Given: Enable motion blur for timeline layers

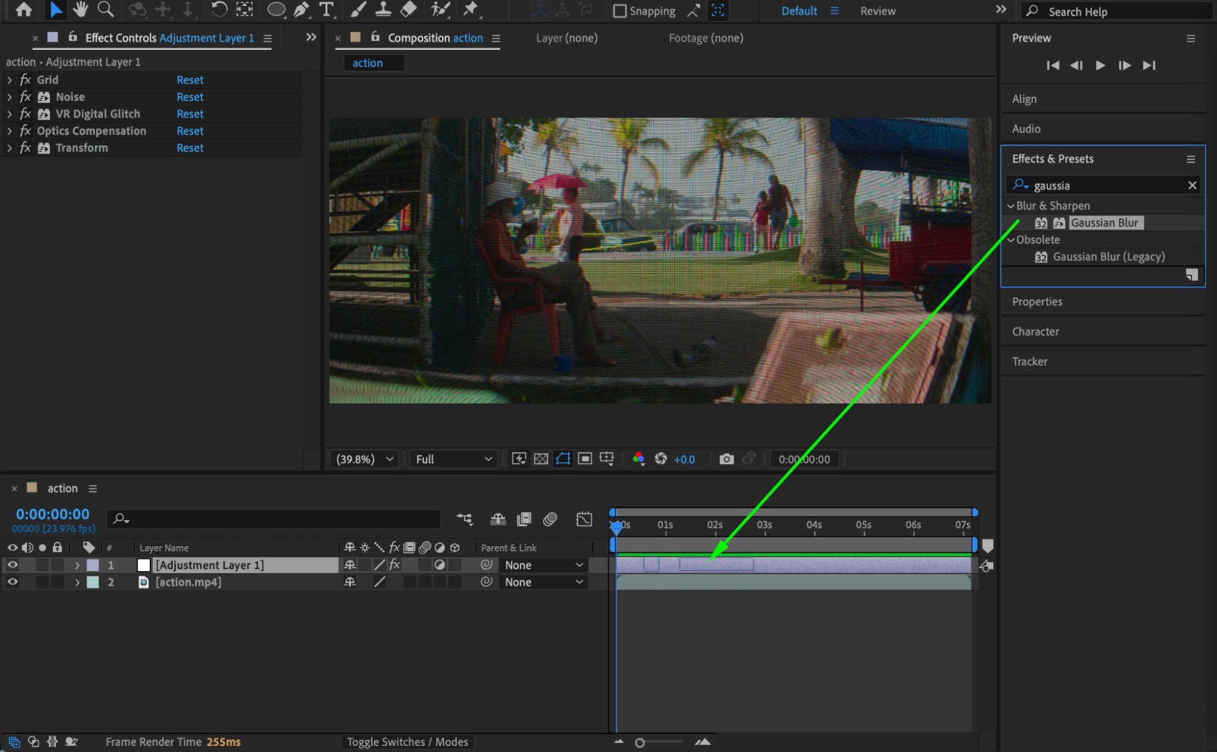Looking at the screenshot, I should (550, 519).
